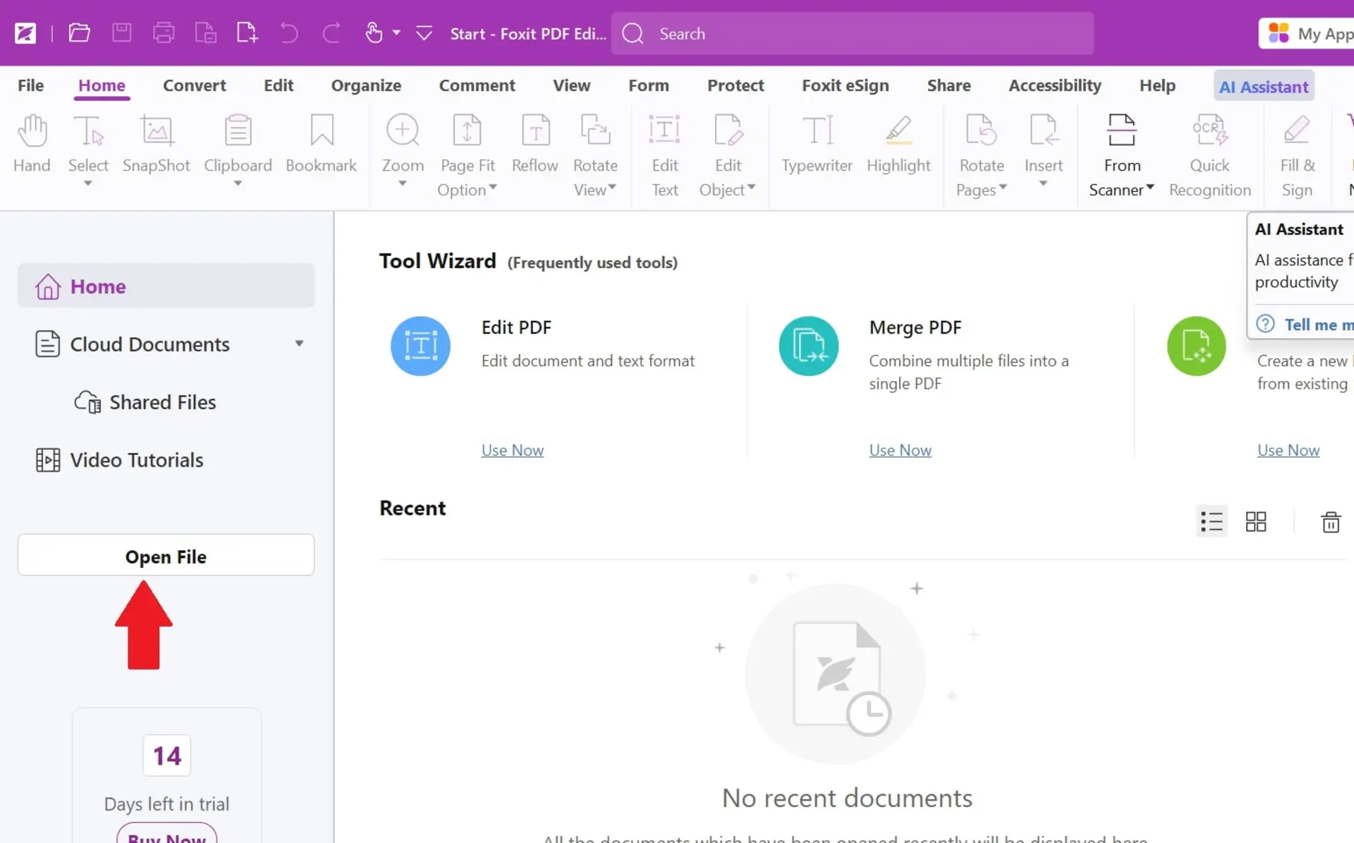The height and width of the screenshot is (843, 1354).
Task: Click the Save icon in quick access toolbar
Action: point(121,33)
